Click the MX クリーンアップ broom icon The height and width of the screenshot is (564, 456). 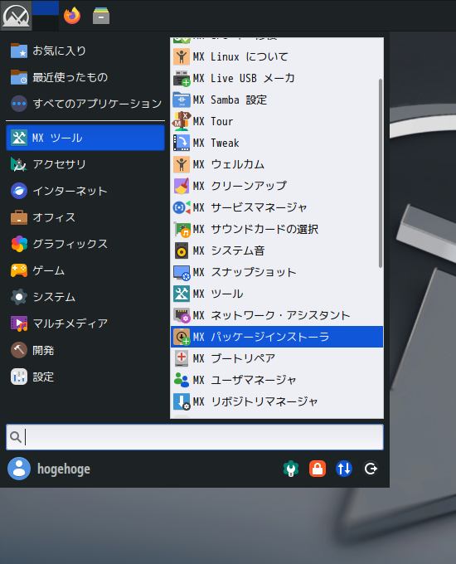pos(182,186)
